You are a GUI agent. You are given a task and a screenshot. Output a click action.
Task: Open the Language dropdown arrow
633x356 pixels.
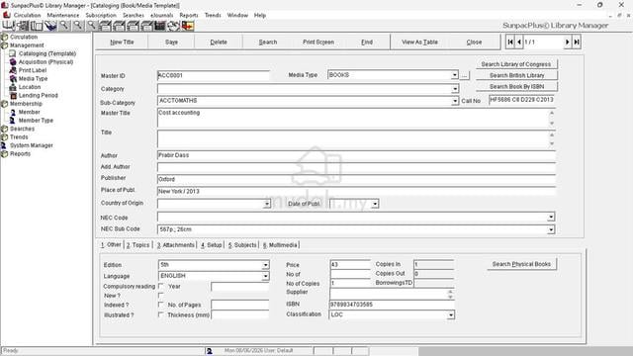(x=265, y=276)
